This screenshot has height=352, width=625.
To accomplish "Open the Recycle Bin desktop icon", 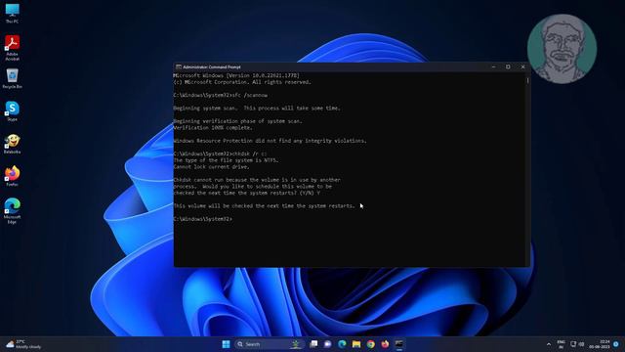I will tap(12, 78).
